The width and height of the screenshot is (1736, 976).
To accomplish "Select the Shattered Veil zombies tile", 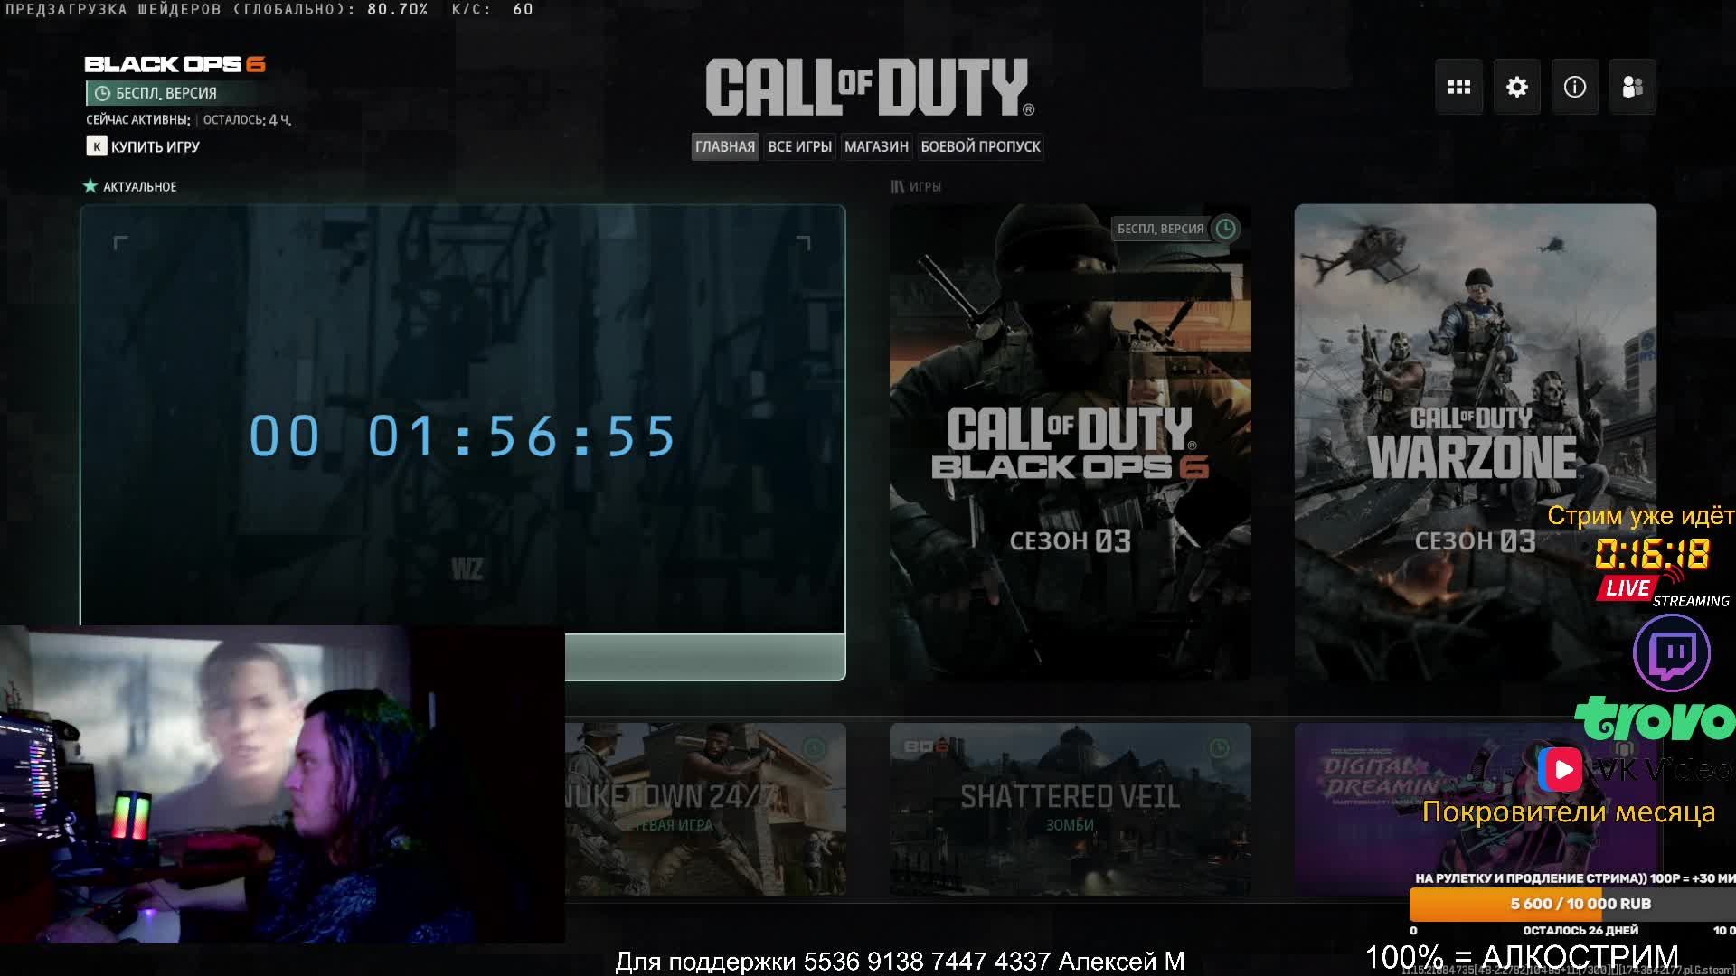I will [1070, 809].
